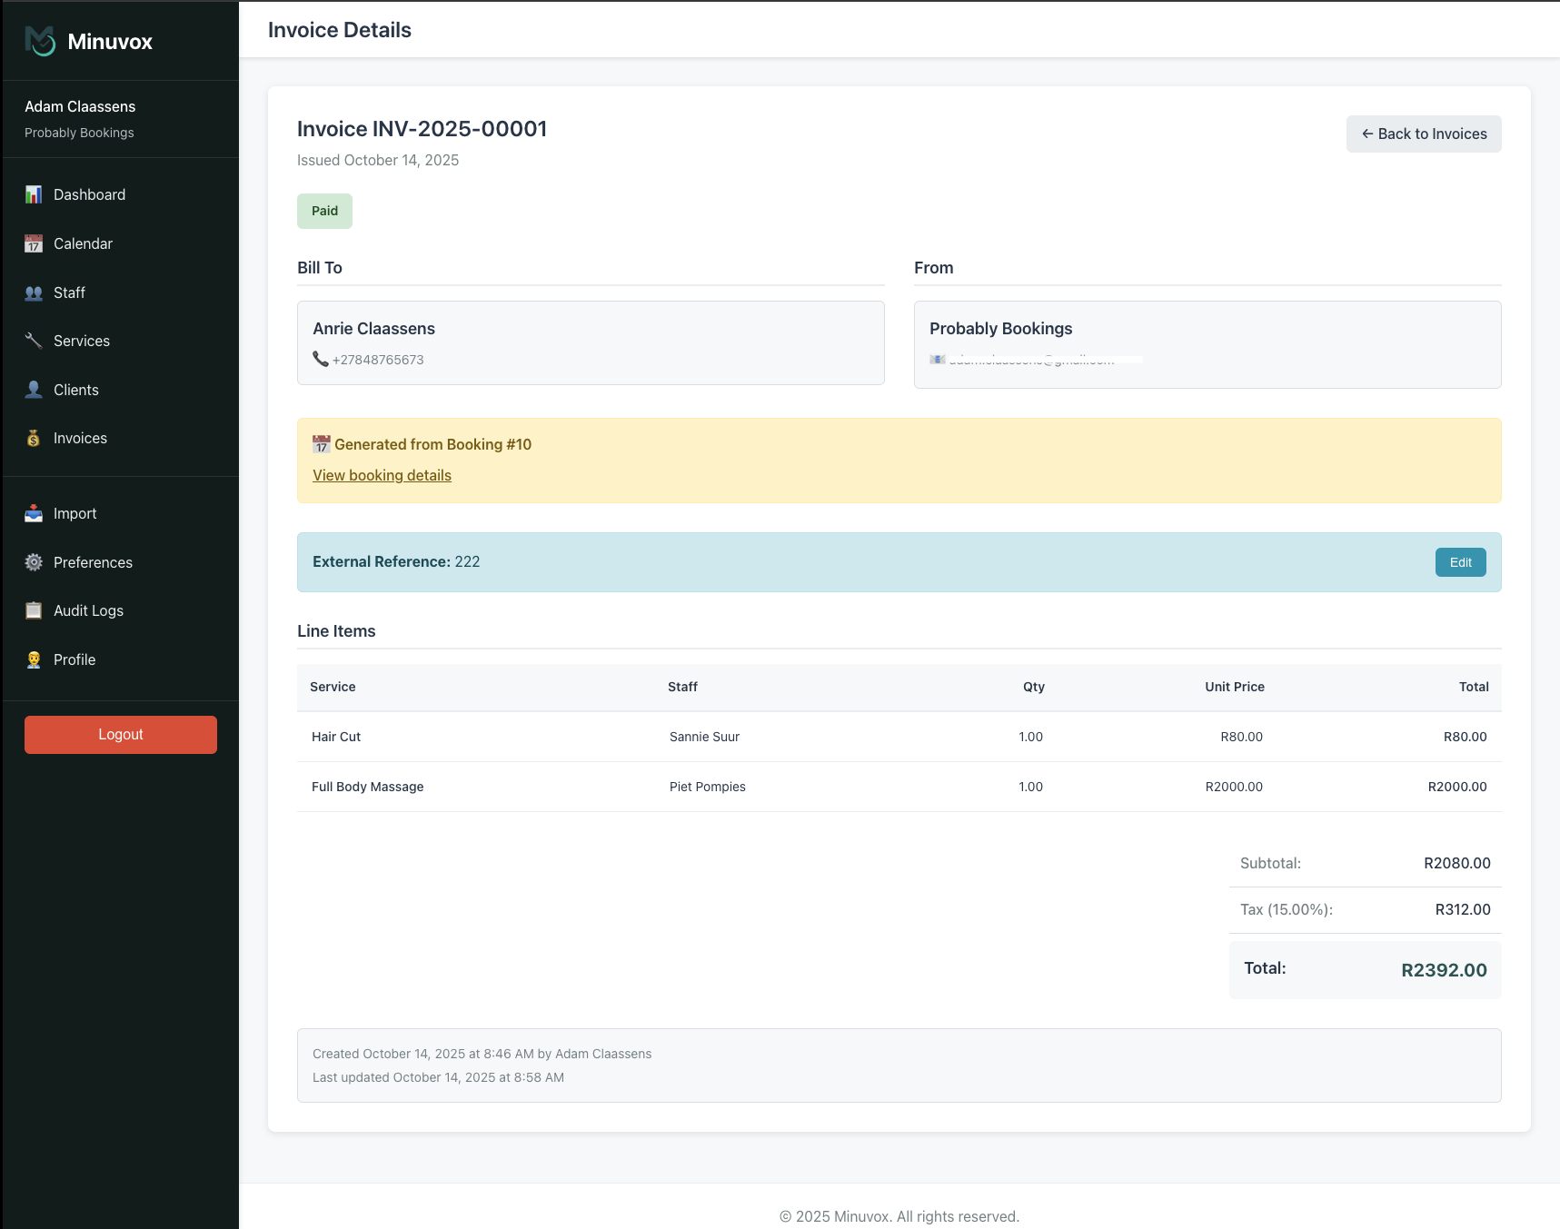Click the Dashboard bar chart icon
This screenshot has width=1560, height=1229.
point(34,194)
